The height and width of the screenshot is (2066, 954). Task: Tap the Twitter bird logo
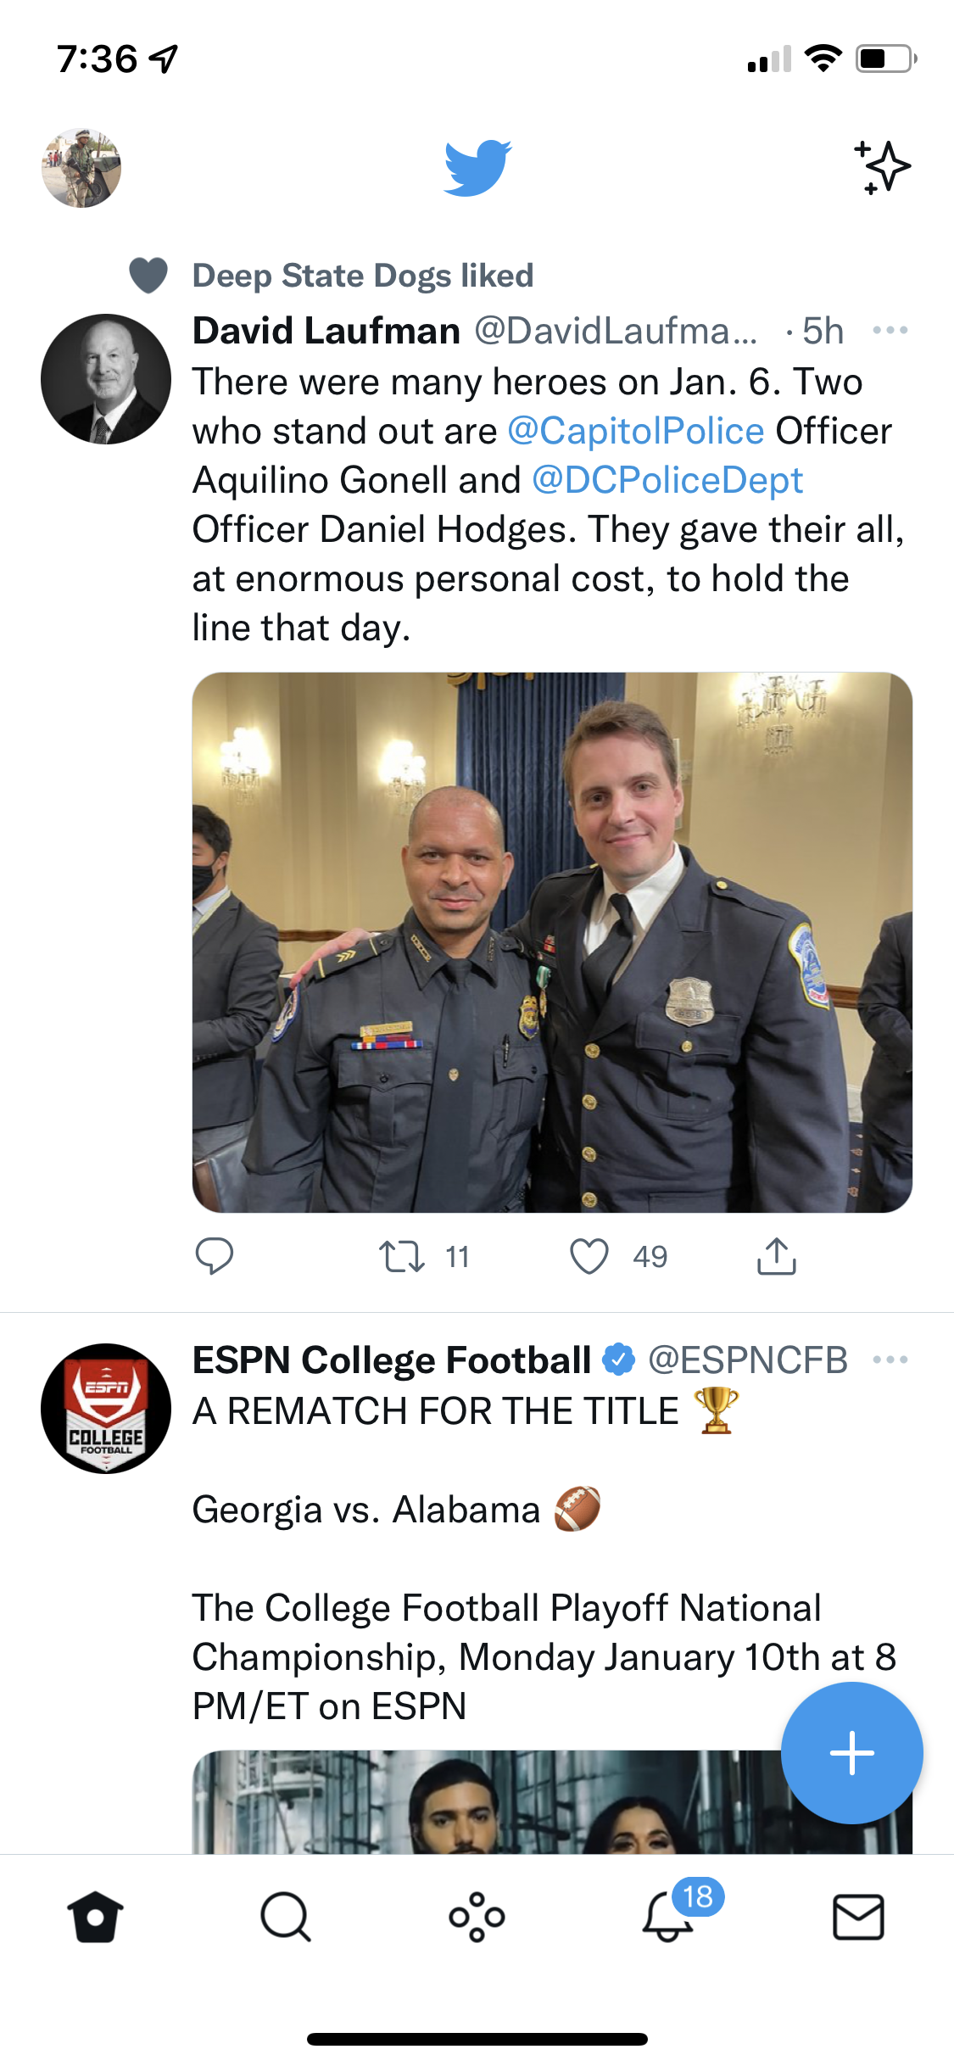click(477, 168)
